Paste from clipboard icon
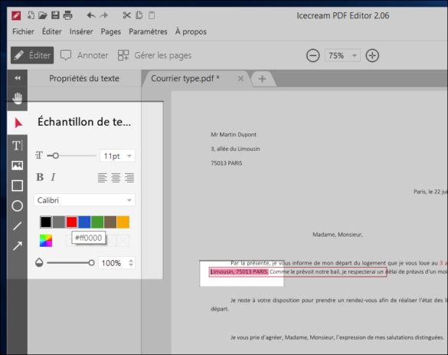The width and height of the screenshot is (448, 355). pos(152,15)
